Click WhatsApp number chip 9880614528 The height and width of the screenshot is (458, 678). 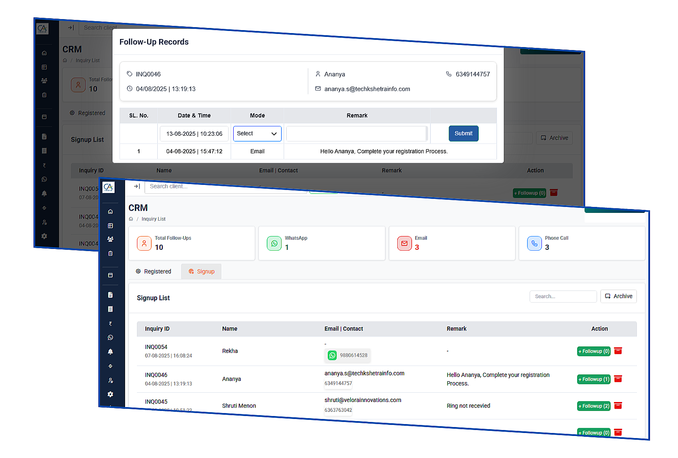click(348, 355)
